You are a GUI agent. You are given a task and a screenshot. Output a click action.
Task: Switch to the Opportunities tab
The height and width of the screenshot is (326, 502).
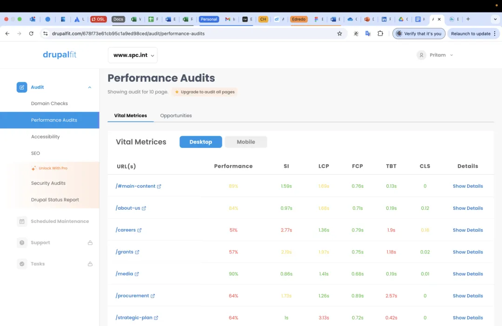(176, 115)
